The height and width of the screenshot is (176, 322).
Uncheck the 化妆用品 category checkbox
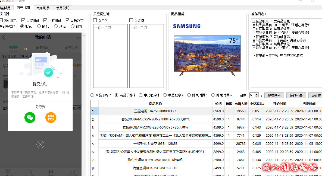(x=45, y=20)
